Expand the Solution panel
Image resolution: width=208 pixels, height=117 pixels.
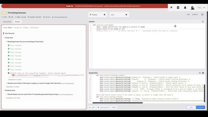pyautogui.click(x=203, y=22)
